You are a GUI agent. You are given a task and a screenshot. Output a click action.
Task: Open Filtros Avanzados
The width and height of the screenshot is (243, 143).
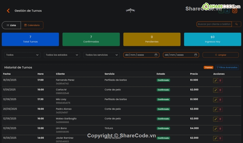pos(227,67)
